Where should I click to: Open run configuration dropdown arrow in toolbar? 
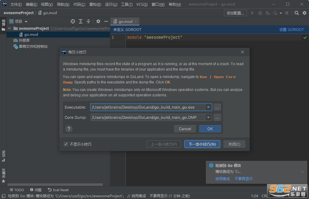tap(281, 13)
